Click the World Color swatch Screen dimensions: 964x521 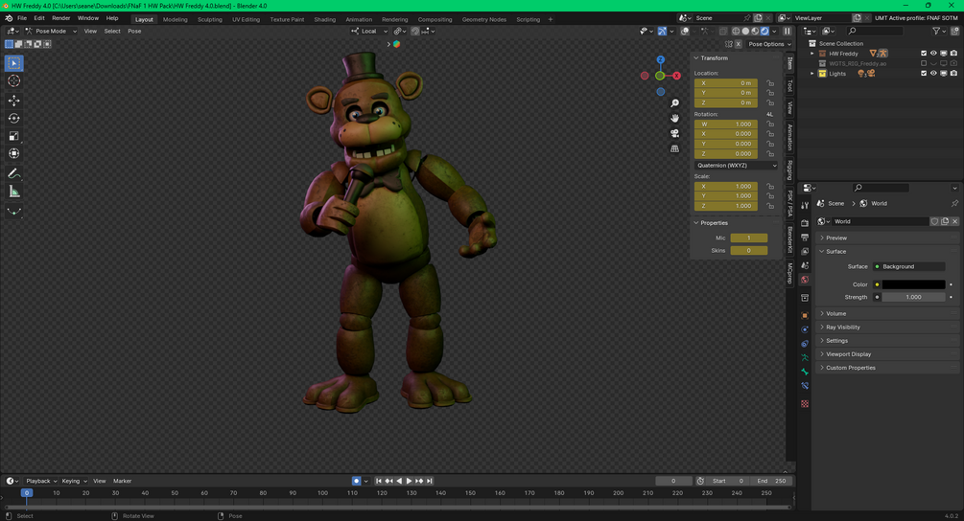pyautogui.click(x=913, y=284)
